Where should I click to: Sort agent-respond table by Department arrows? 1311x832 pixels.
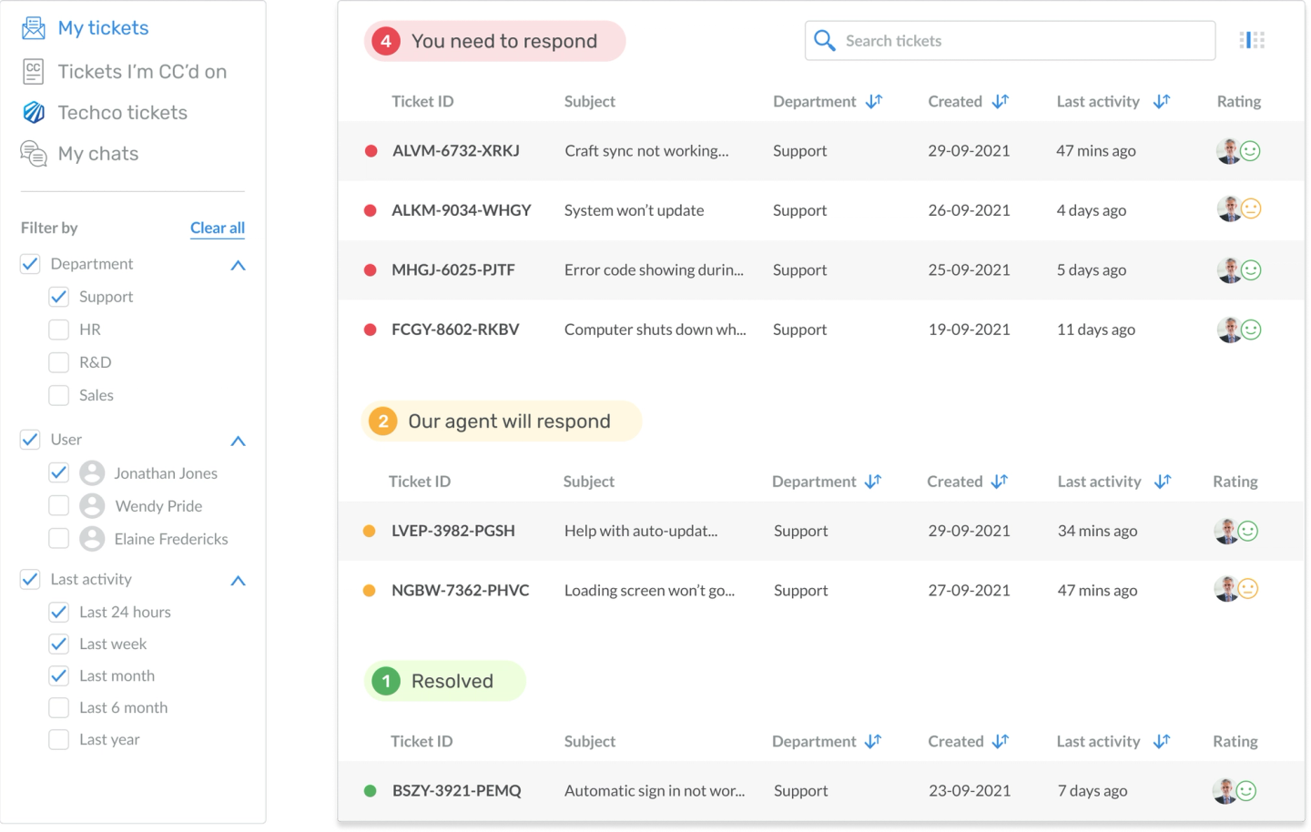tap(873, 482)
